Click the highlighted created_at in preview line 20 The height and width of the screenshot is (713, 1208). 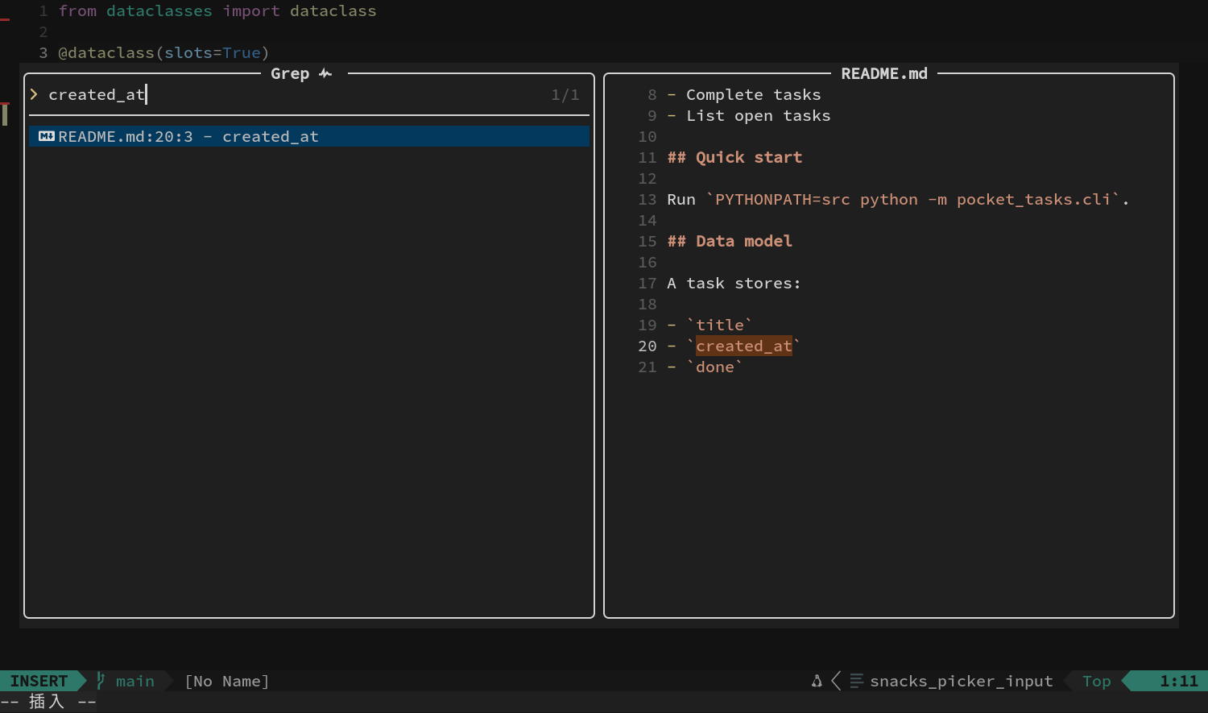pyautogui.click(x=744, y=346)
